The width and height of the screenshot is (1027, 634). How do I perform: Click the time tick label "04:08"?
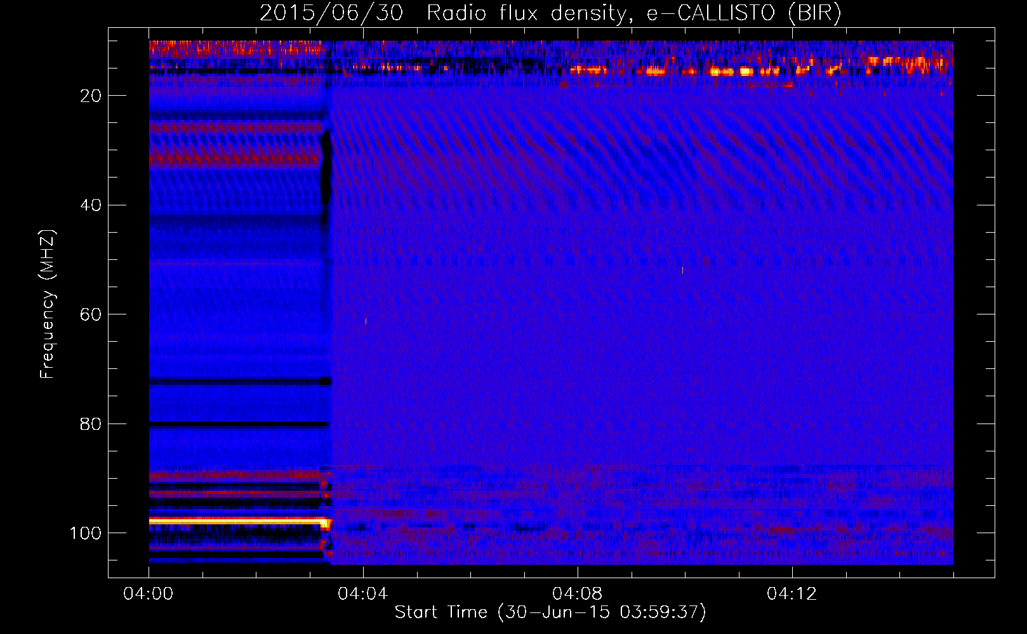tap(578, 594)
